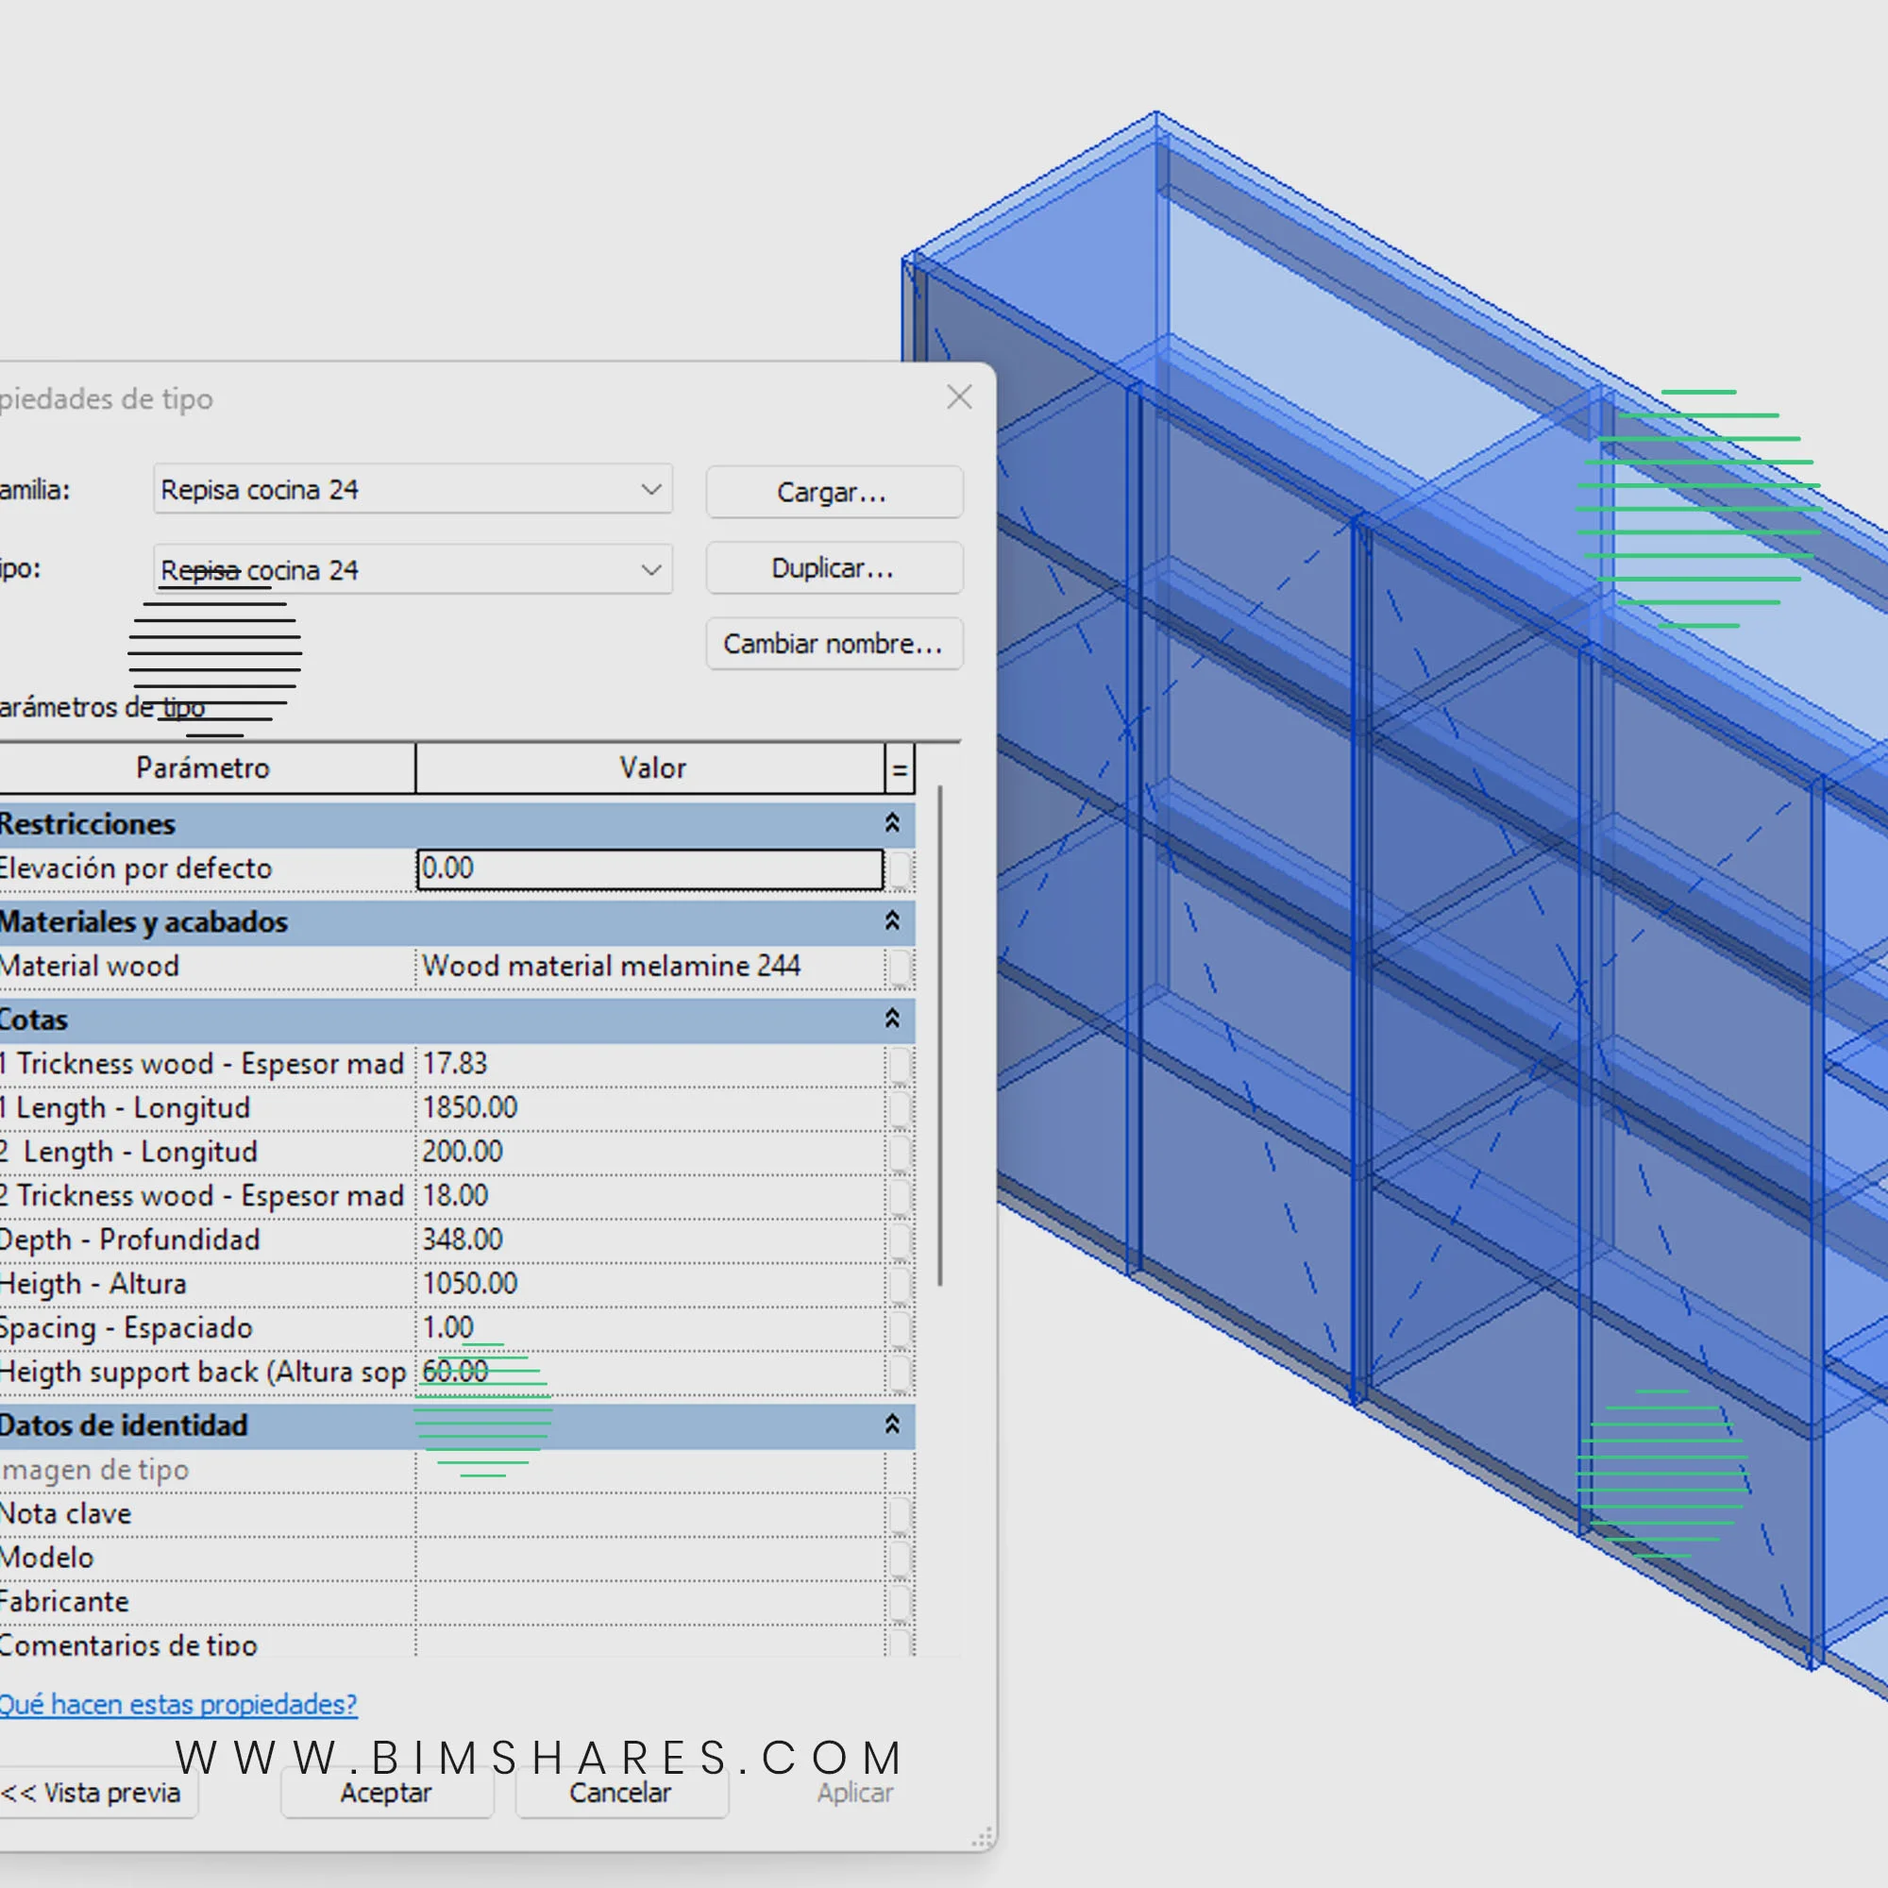Click the parameter list vertical scrollbar
Screen dimensions: 1888x1888
939,1036
